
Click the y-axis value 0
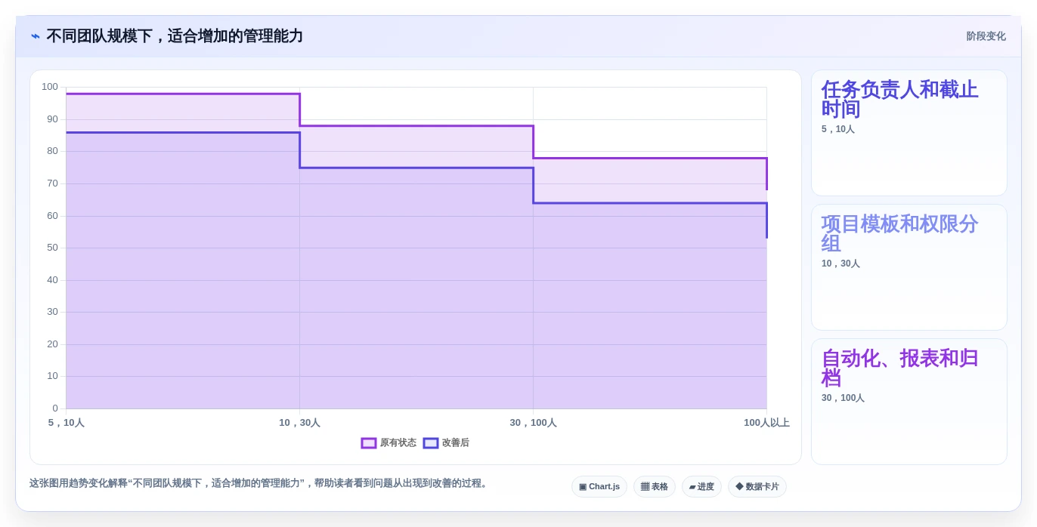(55, 408)
